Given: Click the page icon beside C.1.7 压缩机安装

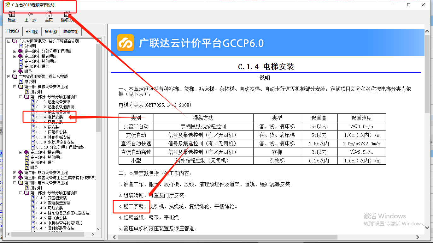Looking at the screenshot, I should click(x=33, y=132).
